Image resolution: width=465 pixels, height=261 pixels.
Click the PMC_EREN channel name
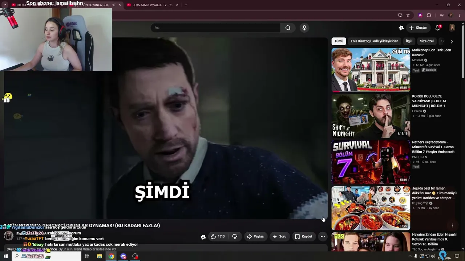pos(420,157)
